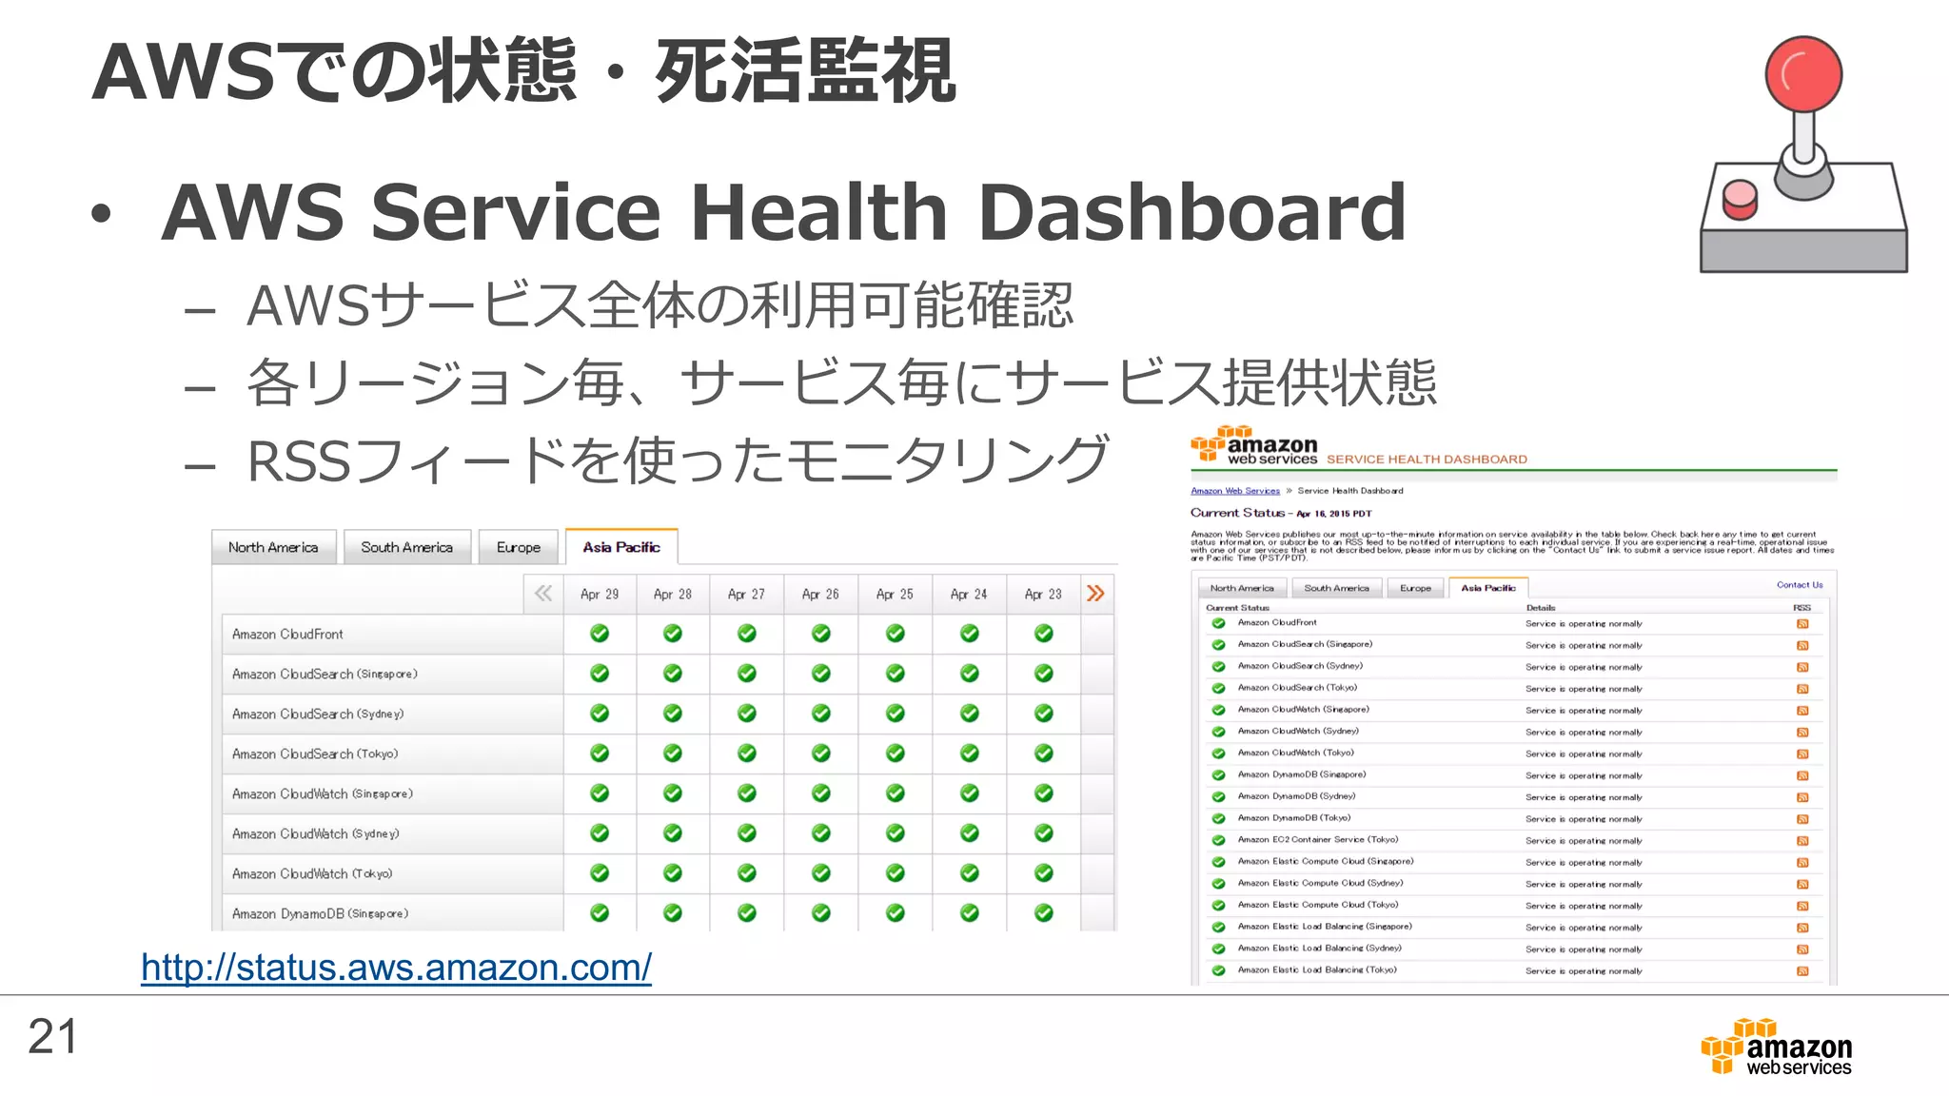This screenshot has width=1949, height=1096.
Task: Click CloudSearch (Tokyo) status check for Apr 26
Action: pyautogui.click(x=821, y=753)
